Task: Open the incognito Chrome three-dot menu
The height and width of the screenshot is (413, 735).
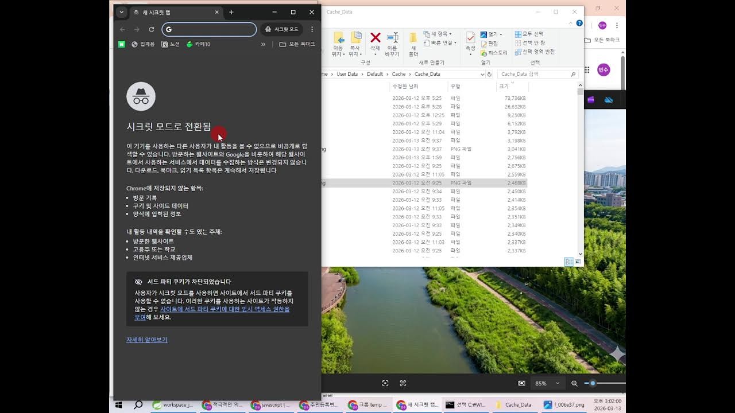Action: click(312, 29)
